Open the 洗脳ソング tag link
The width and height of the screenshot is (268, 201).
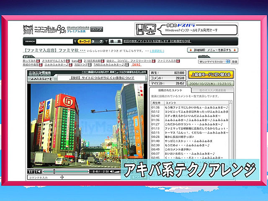[x=81, y=64]
